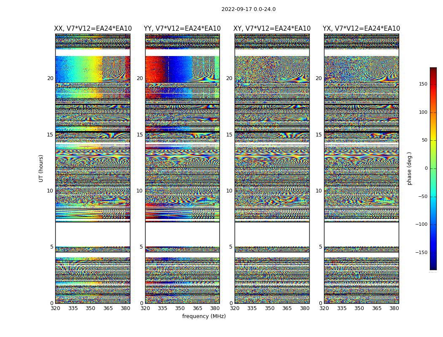Click the phase colorbar gradient

click(433, 168)
